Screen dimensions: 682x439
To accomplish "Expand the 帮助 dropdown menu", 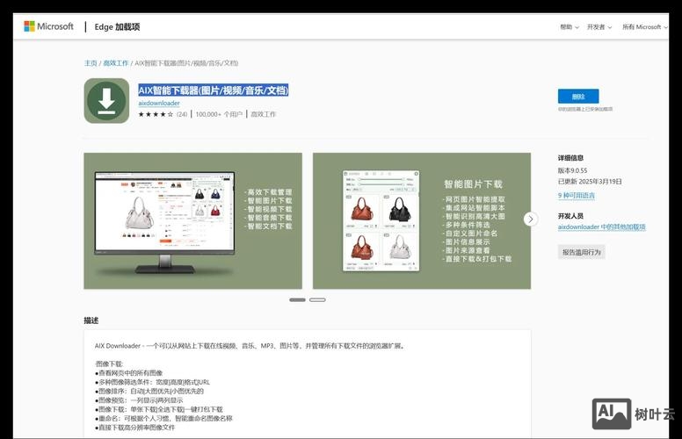I will pyautogui.click(x=569, y=27).
